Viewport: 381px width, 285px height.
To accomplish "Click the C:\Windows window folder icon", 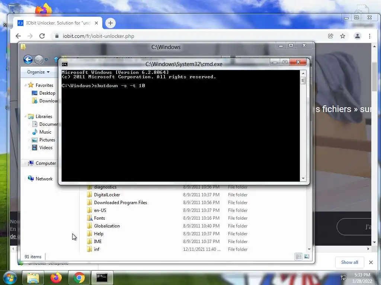I will 23,46.
